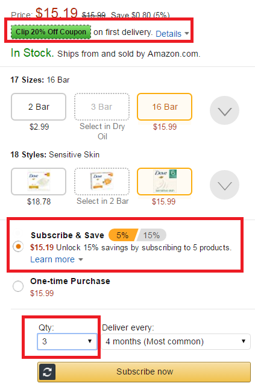Click the Subscribe now button

144,372
